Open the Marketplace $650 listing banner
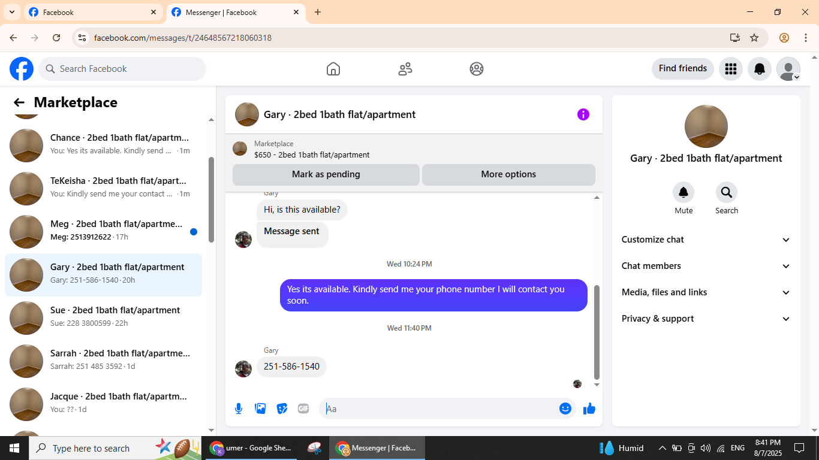 (x=414, y=149)
